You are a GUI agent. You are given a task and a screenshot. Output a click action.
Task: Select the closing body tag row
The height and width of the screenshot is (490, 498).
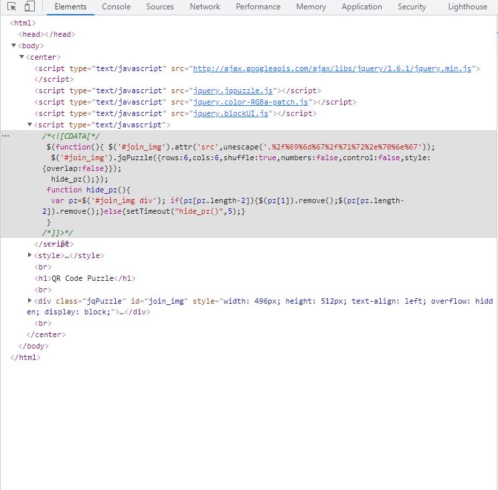click(33, 346)
